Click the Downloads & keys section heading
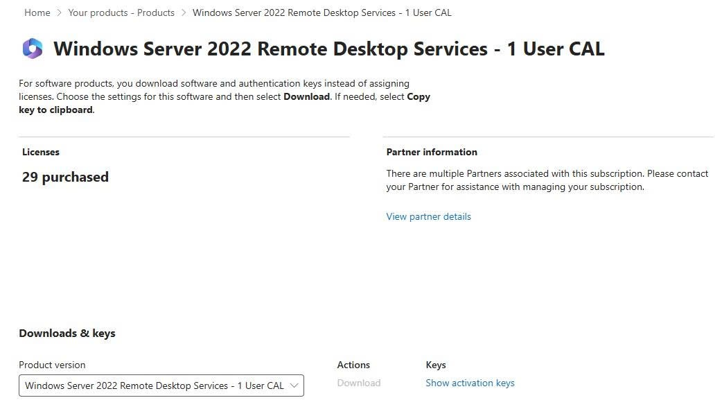 pos(67,334)
